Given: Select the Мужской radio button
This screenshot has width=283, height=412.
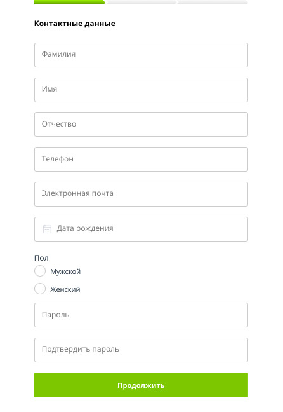Looking at the screenshot, I should (x=40, y=271).
